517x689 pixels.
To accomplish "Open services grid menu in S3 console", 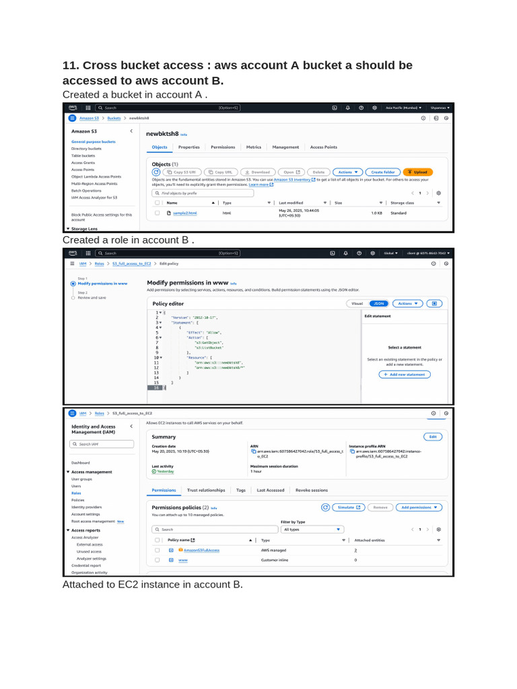I will [x=88, y=108].
